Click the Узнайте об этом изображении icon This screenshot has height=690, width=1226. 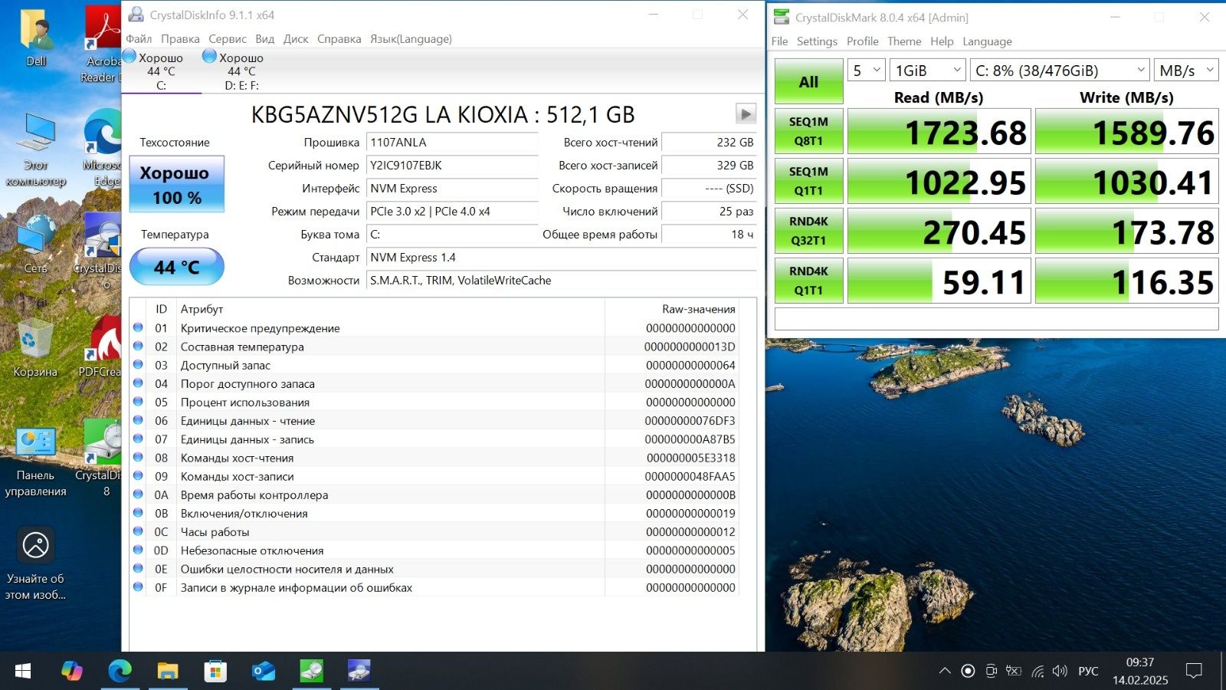pos(35,563)
